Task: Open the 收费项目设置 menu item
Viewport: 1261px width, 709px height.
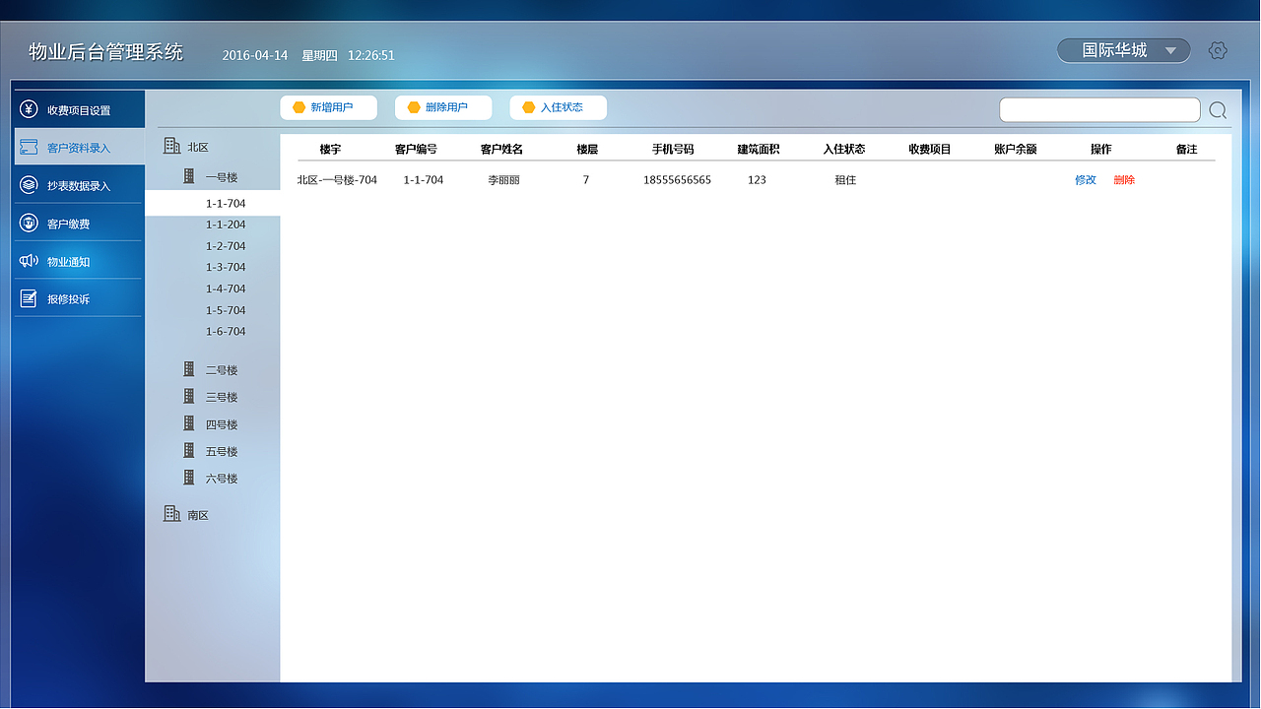Action: (79, 109)
